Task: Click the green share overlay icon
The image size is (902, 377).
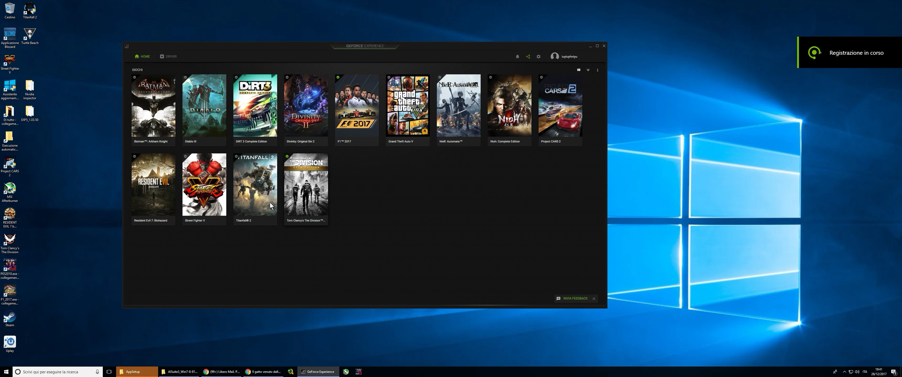Action: 528,57
